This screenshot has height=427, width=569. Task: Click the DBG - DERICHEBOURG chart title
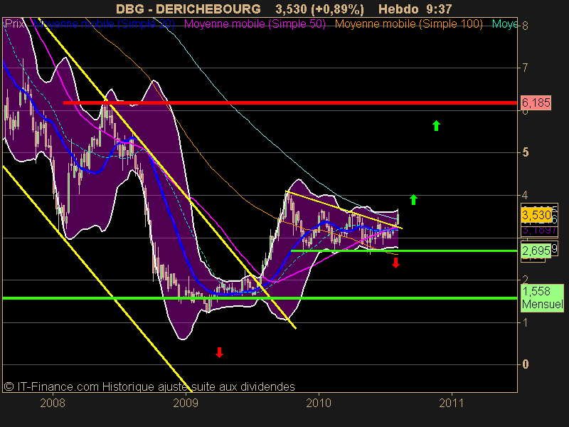pos(188,9)
